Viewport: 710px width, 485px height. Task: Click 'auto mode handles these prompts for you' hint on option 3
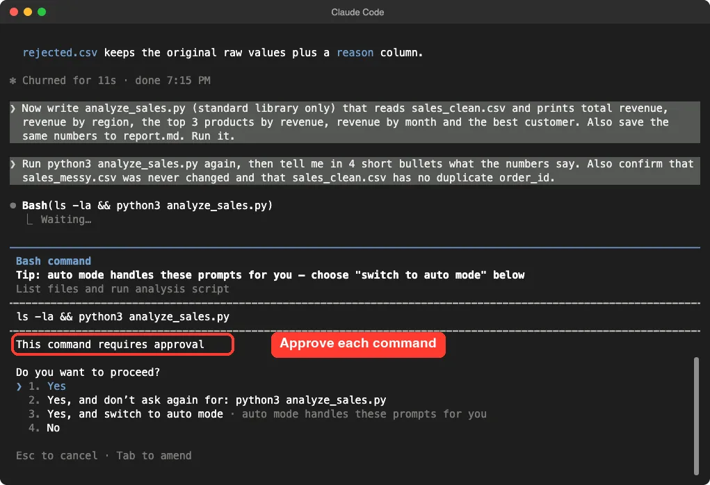point(364,414)
